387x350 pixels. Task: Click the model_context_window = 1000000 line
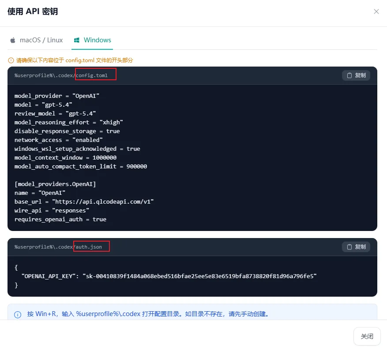tap(65, 158)
